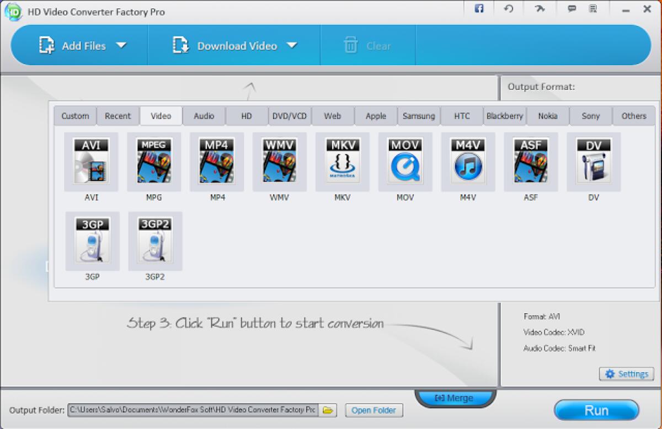The width and height of the screenshot is (662, 429).
Task: Select the 3GP mobile format
Action: tap(92, 241)
